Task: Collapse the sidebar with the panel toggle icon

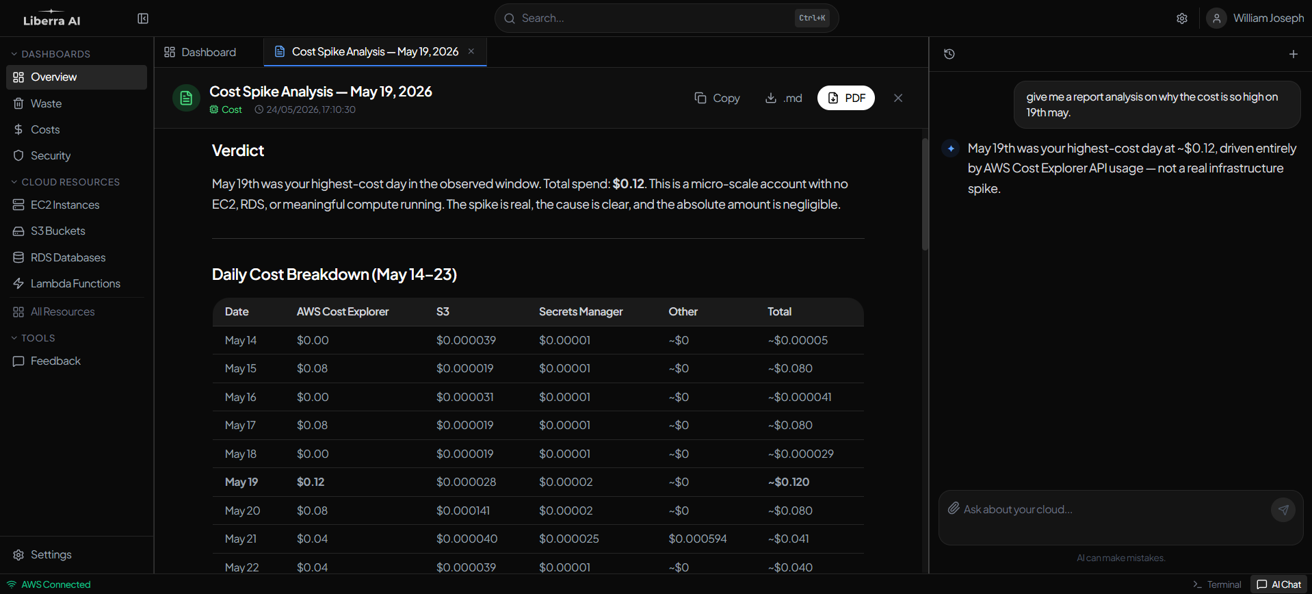Action: pos(143,18)
